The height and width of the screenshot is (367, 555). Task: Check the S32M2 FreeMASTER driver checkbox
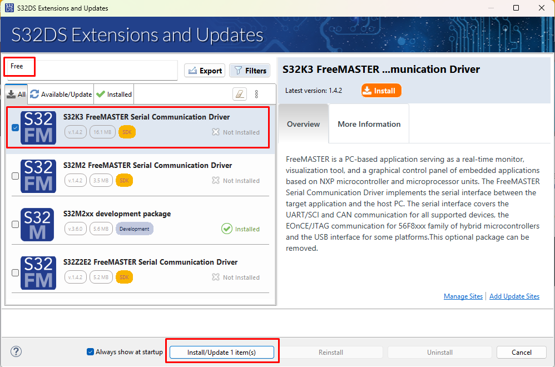15,176
